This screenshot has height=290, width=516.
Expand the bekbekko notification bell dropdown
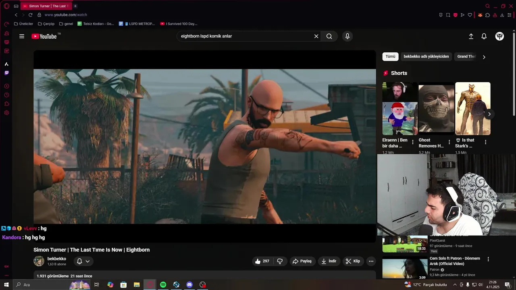click(83, 261)
